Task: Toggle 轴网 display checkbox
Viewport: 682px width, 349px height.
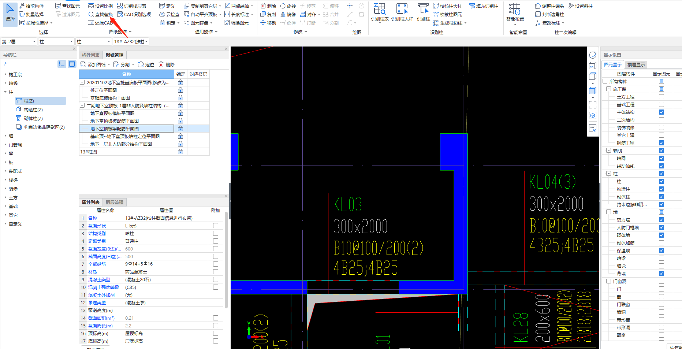Action: 661,158
